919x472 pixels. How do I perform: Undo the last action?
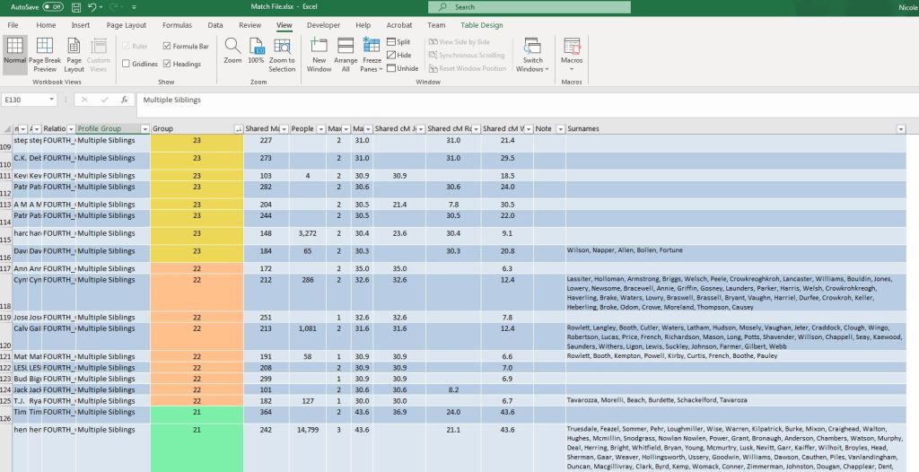(92, 7)
